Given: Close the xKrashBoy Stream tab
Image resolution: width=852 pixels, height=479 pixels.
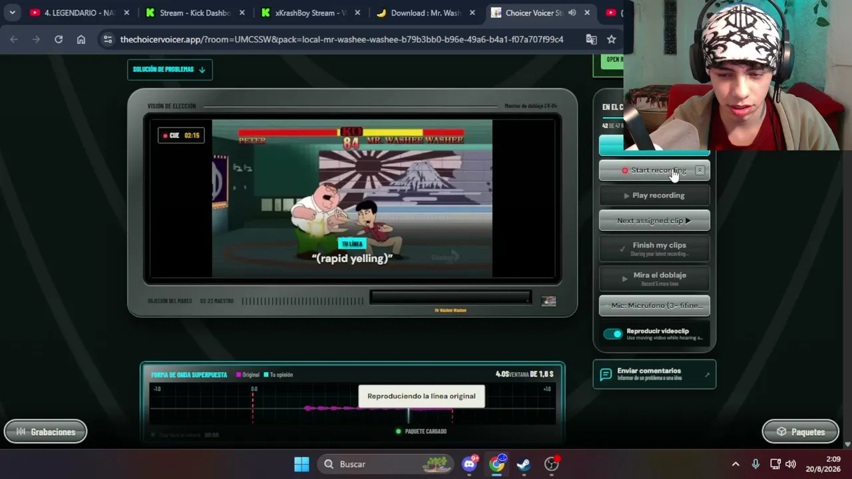Looking at the screenshot, I should pos(357,13).
